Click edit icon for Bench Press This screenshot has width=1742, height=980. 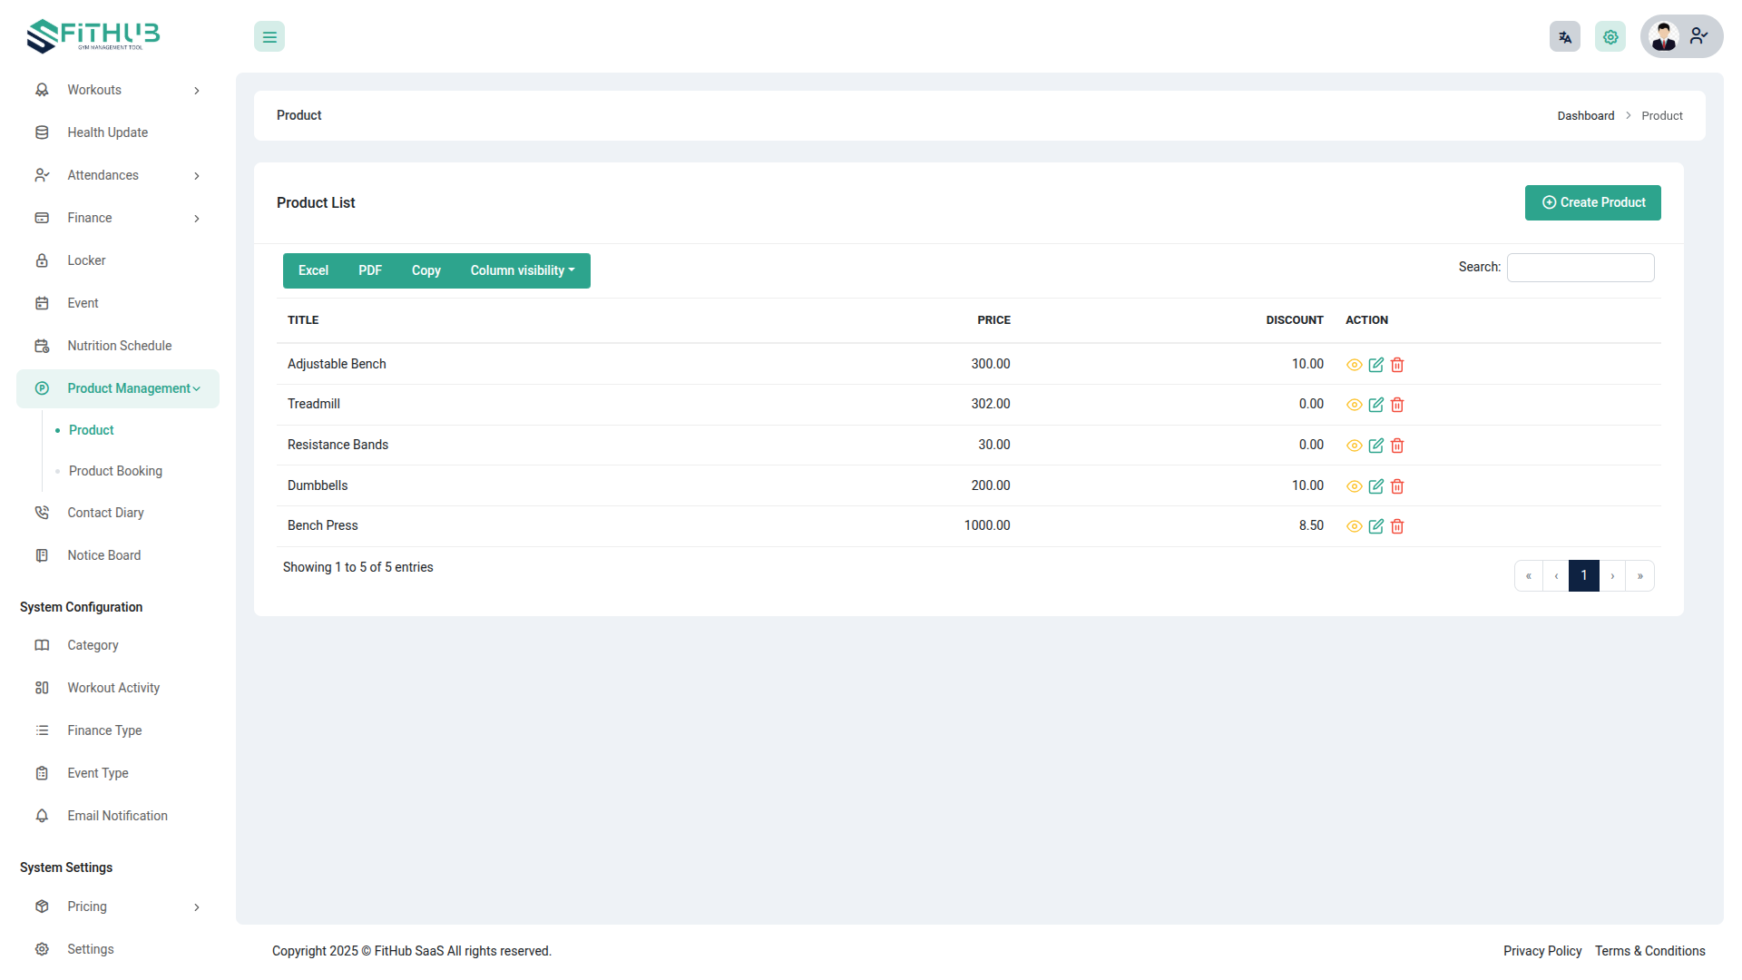tap(1375, 526)
